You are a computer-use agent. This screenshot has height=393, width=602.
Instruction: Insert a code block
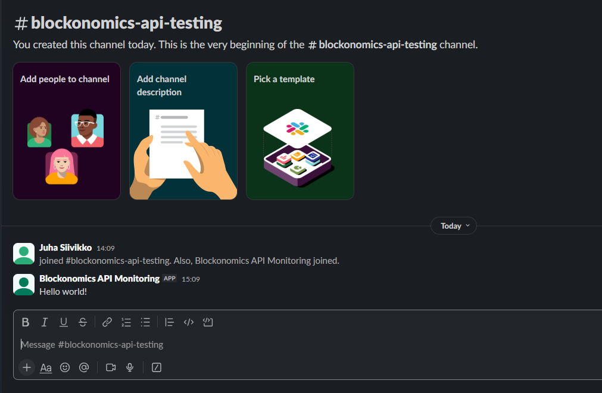(208, 322)
